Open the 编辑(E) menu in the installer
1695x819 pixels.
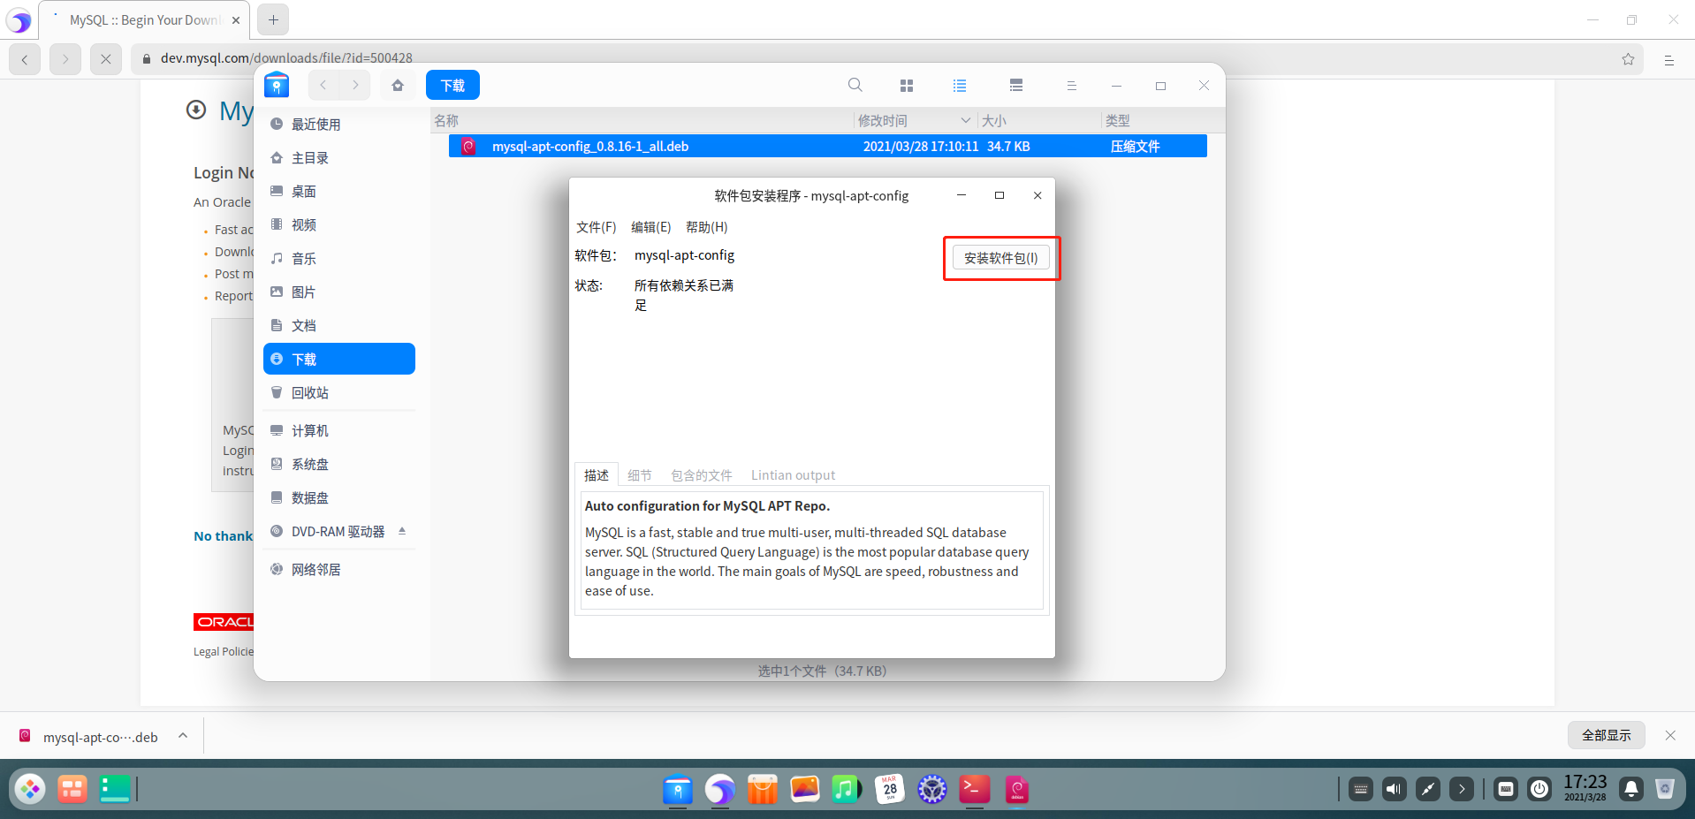(651, 227)
